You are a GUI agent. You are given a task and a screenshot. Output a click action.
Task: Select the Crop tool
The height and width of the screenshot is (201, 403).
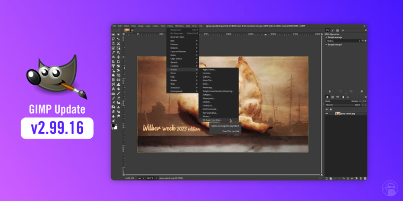click(x=118, y=61)
